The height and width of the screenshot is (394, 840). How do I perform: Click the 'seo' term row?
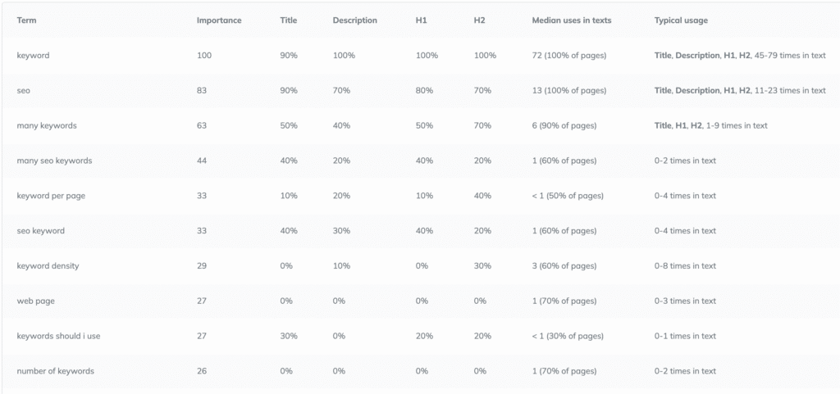pyautogui.click(x=24, y=90)
